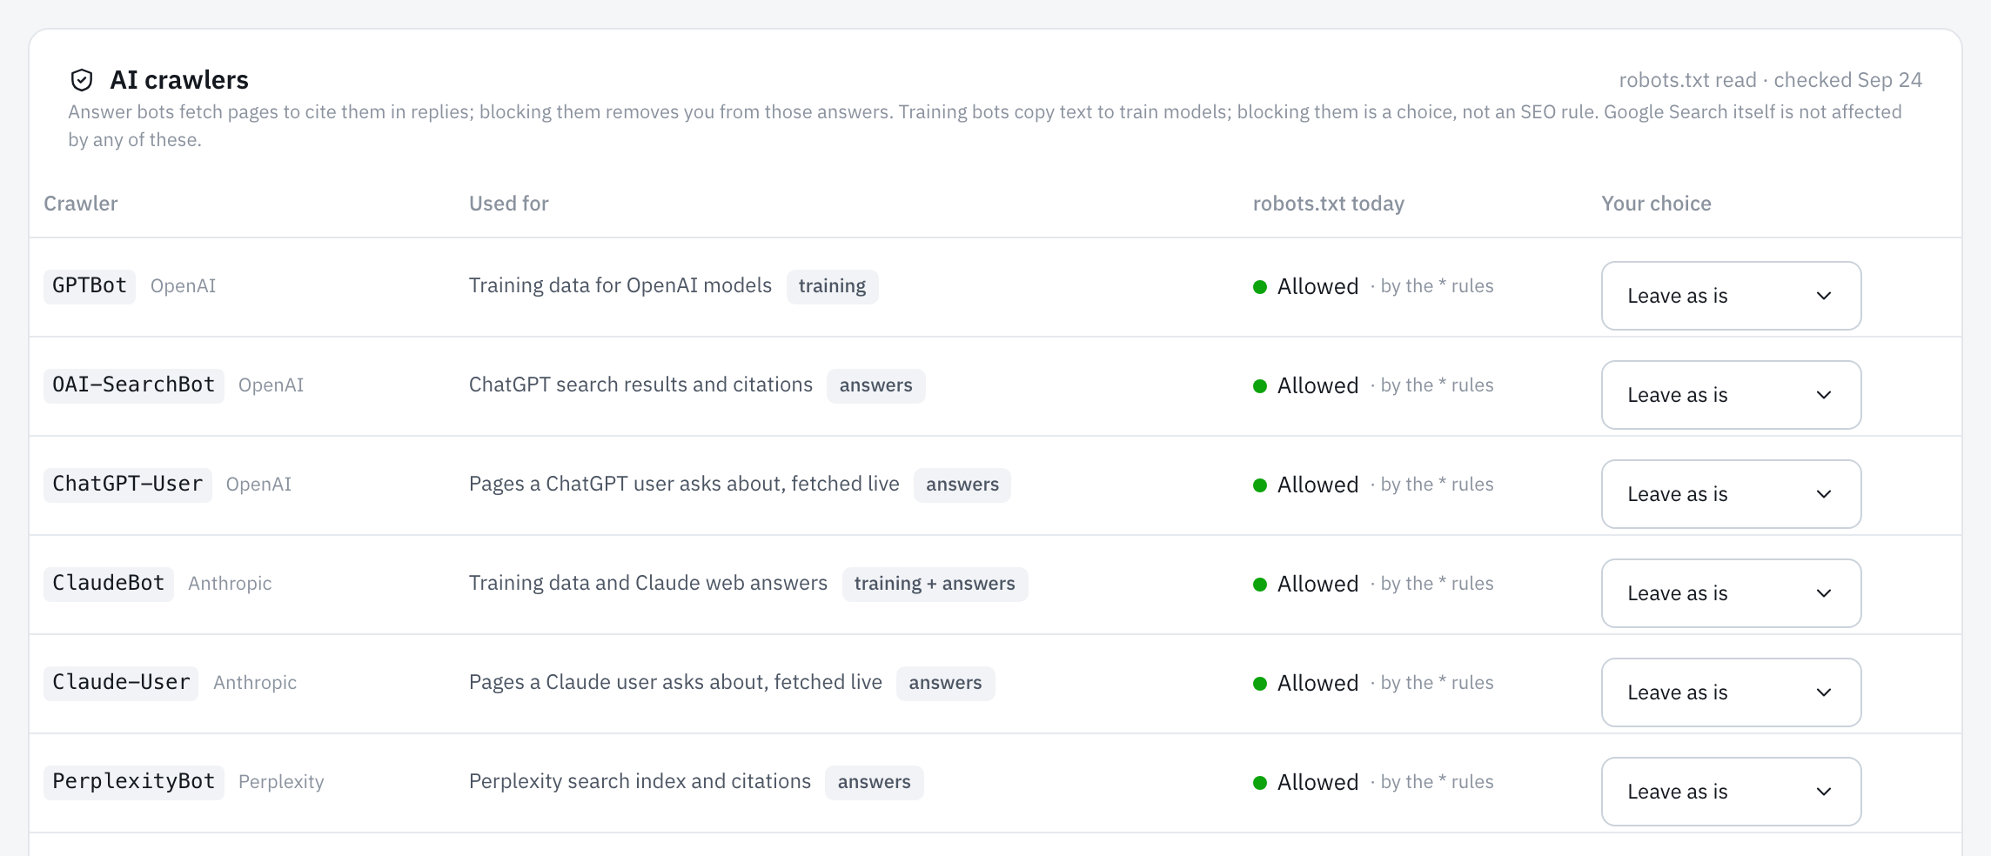Click the Used for column header
The image size is (1991, 856).
509,204
